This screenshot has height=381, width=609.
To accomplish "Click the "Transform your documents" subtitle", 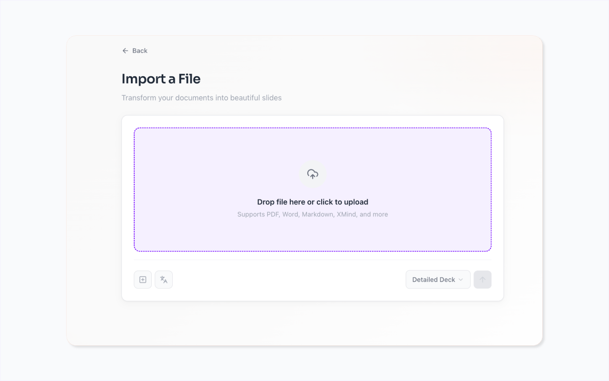I will [201, 98].
